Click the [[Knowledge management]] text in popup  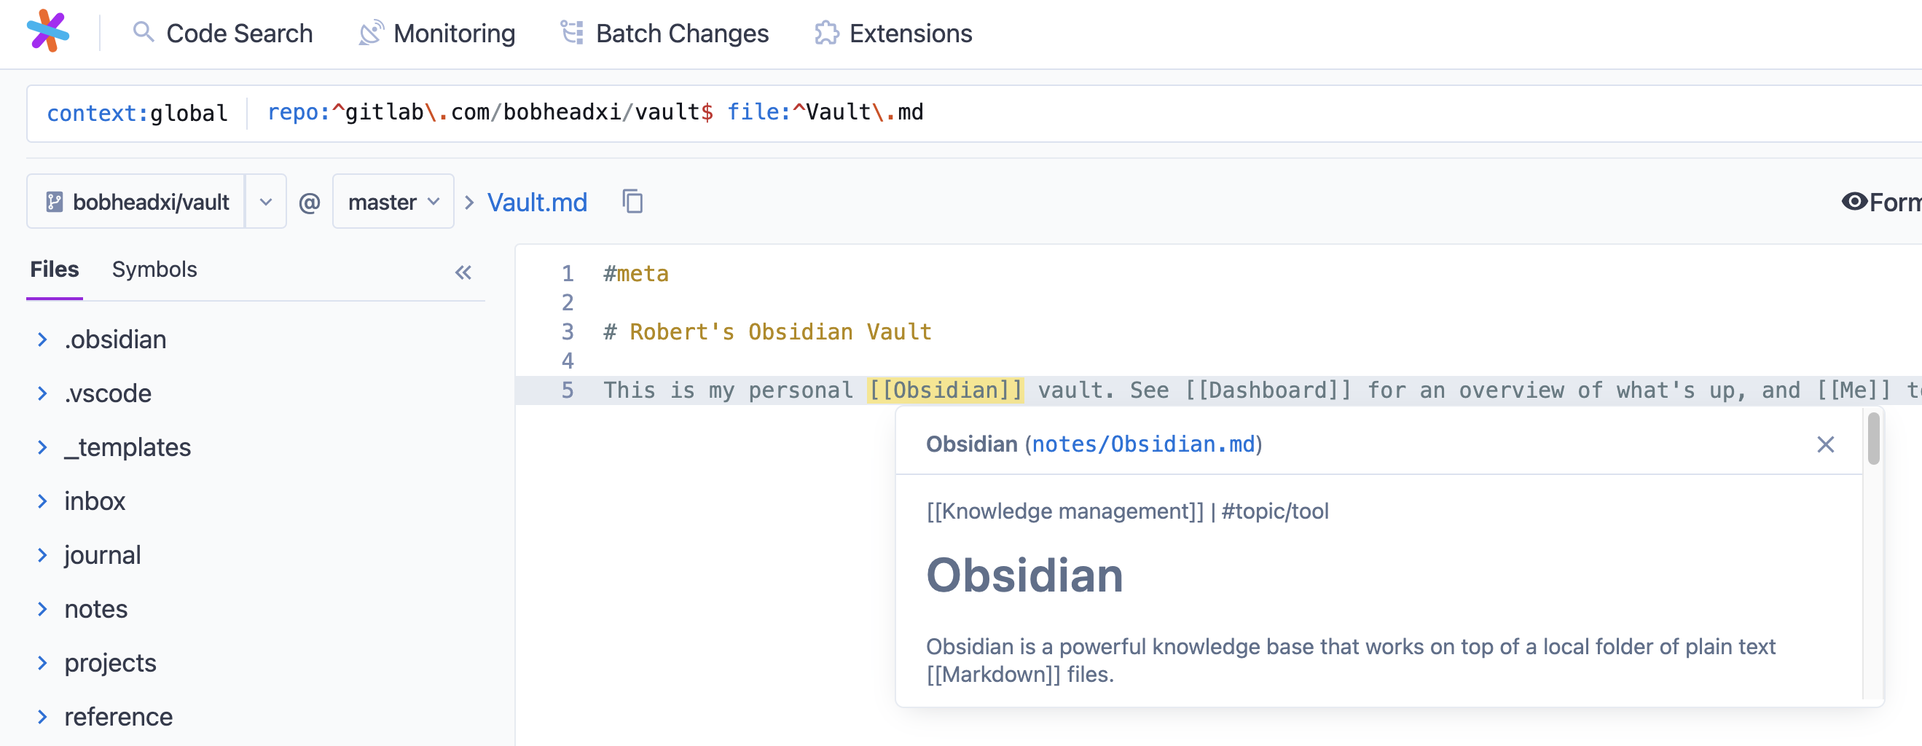(1064, 511)
